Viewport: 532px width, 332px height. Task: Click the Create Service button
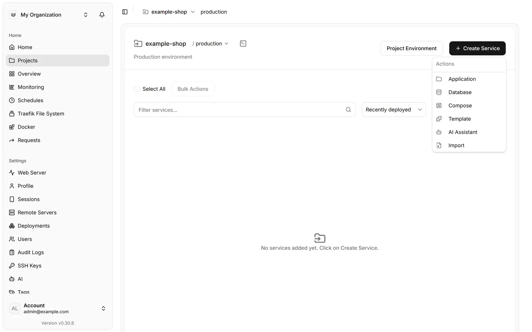click(x=477, y=48)
